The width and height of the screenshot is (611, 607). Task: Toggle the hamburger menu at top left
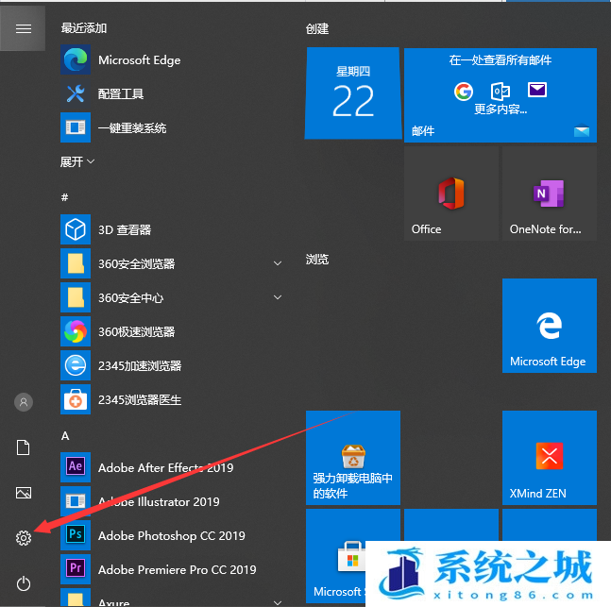click(x=24, y=29)
